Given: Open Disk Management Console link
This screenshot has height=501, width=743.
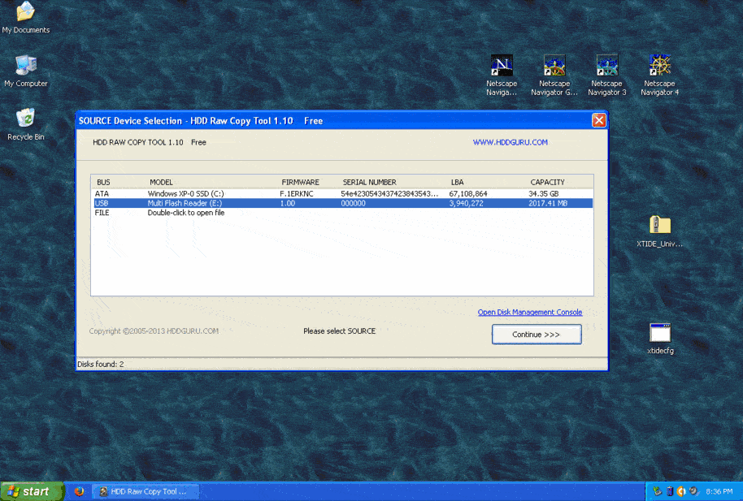Looking at the screenshot, I should pos(530,312).
